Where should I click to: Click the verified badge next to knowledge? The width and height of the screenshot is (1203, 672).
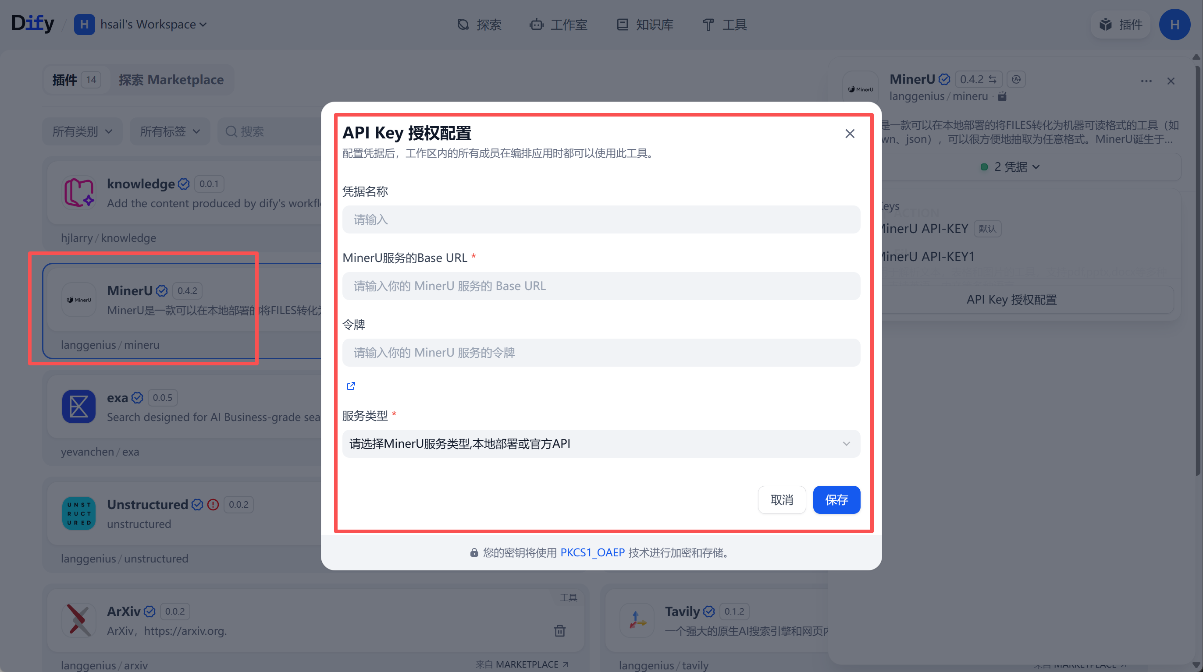coord(184,184)
